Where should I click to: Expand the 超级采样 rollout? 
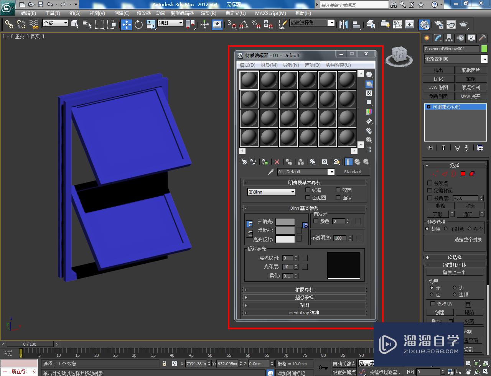click(x=305, y=297)
